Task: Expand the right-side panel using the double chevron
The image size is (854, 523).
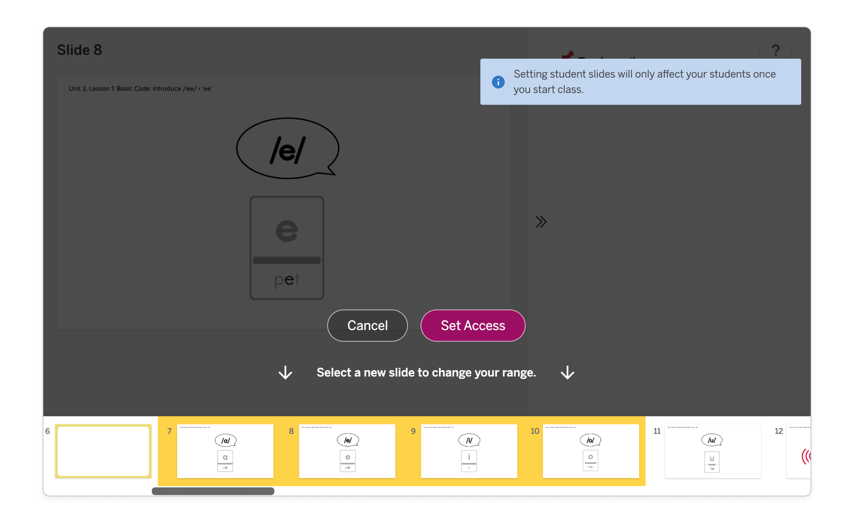Action: (541, 222)
